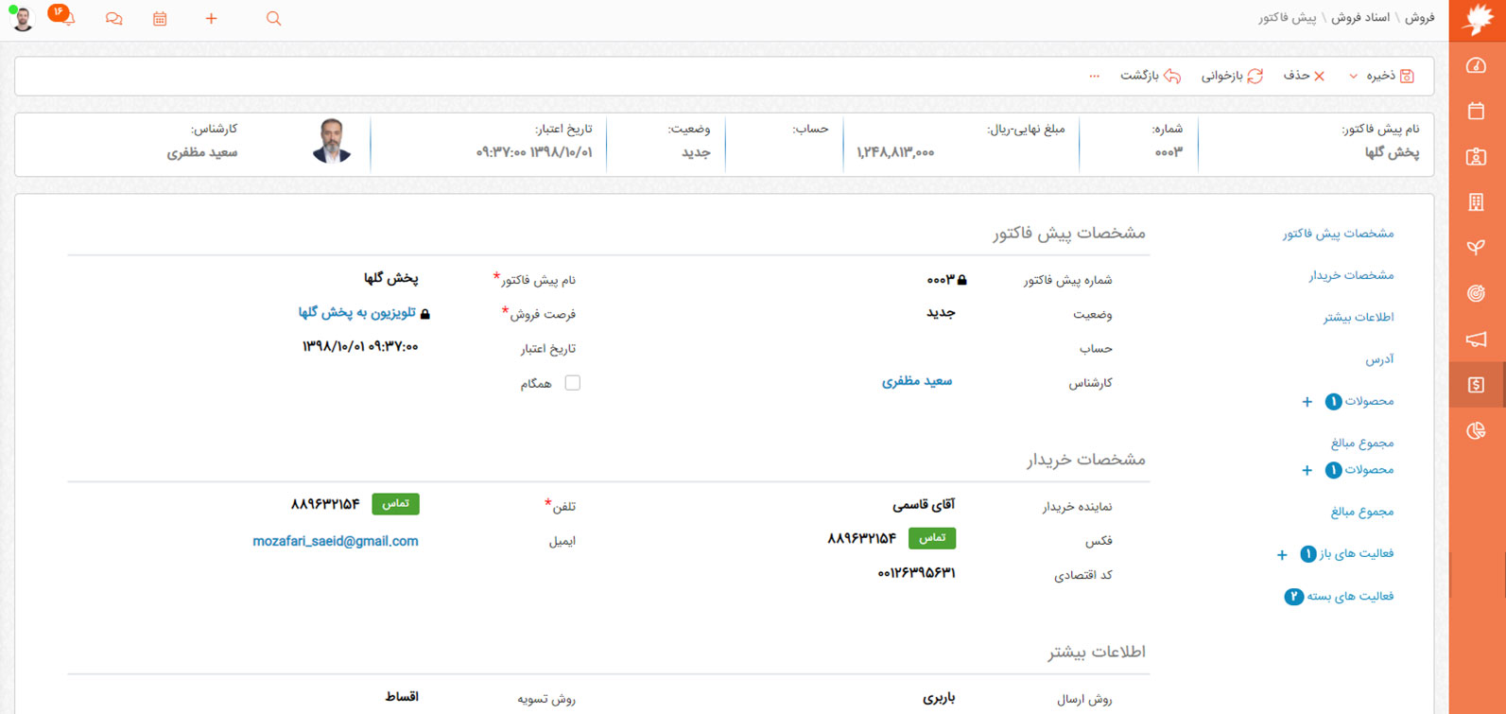
Task: Go to مشخصات خریدار section tab
Action: [x=1351, y=275]
